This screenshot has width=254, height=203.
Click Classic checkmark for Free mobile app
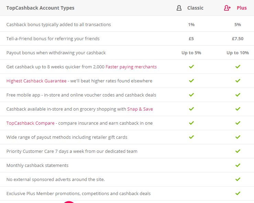point(191,95)
